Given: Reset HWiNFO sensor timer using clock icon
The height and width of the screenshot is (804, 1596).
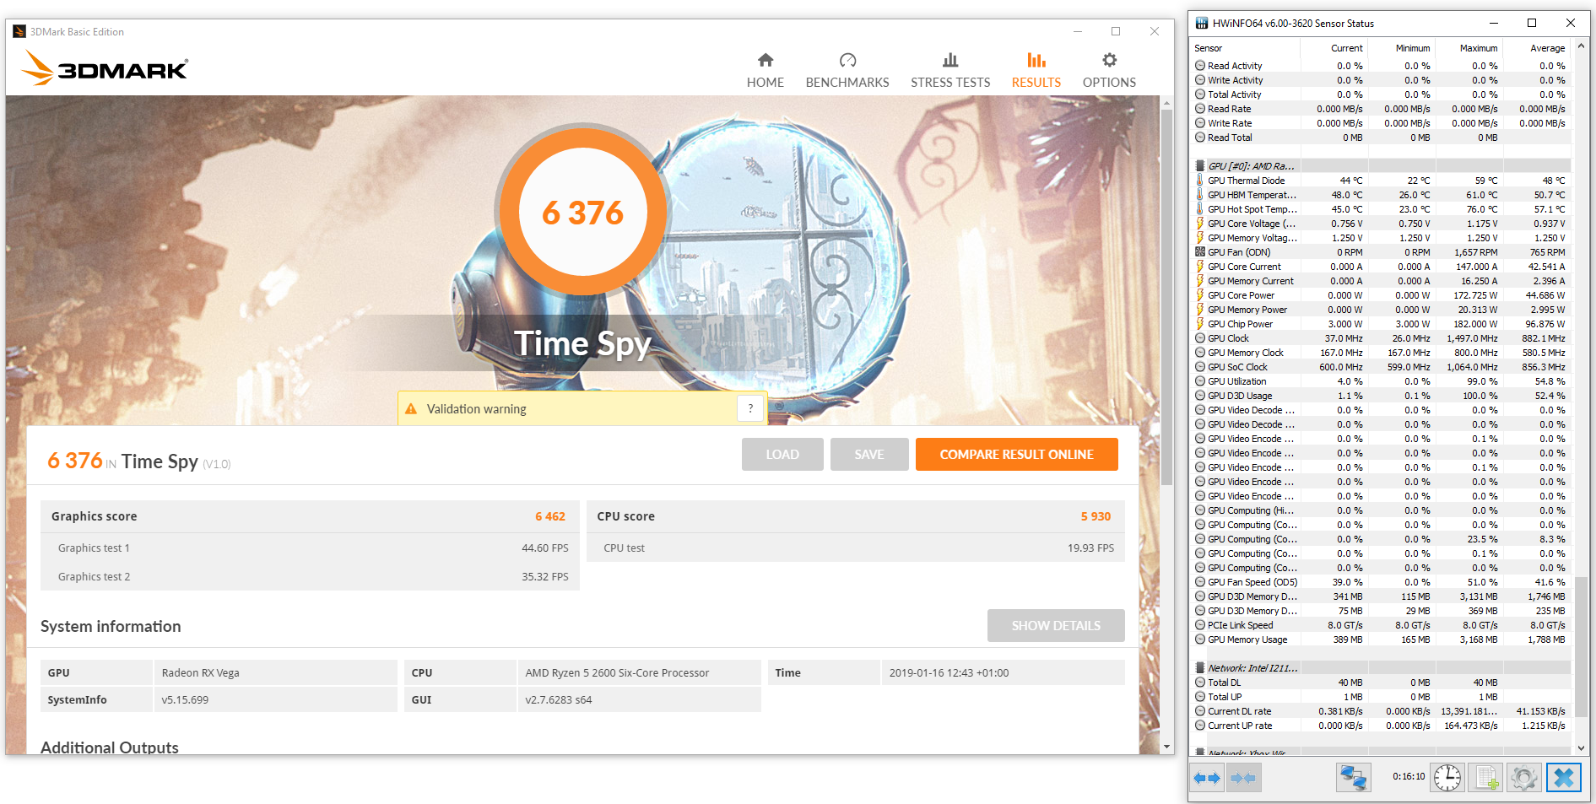Looking at the screenshot, I should click(x=1447, y=778).
